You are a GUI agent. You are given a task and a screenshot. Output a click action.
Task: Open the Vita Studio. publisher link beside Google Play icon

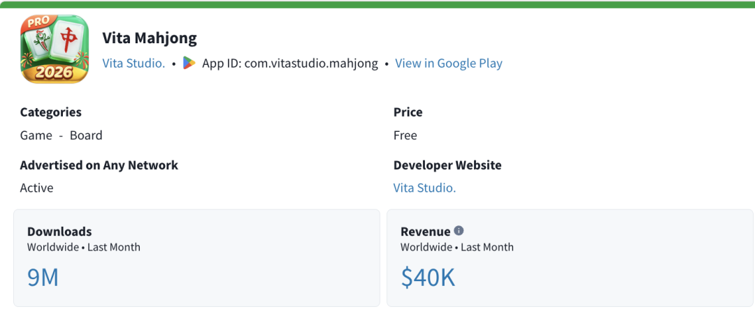click(134, 63)
